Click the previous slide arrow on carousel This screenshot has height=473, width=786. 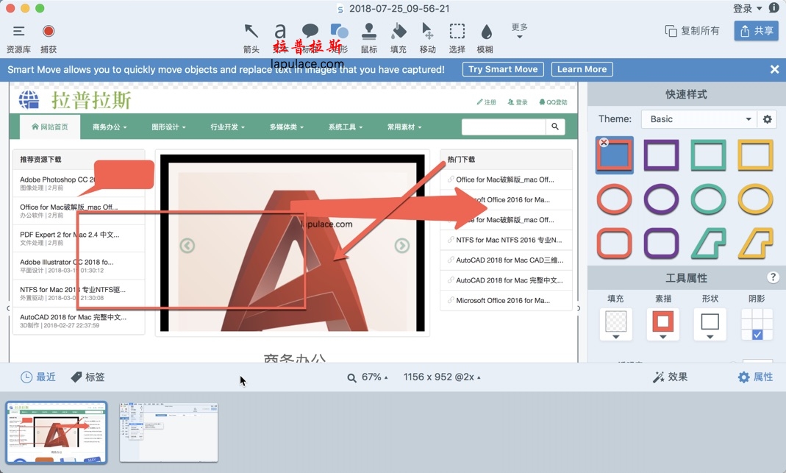point(187,246)
